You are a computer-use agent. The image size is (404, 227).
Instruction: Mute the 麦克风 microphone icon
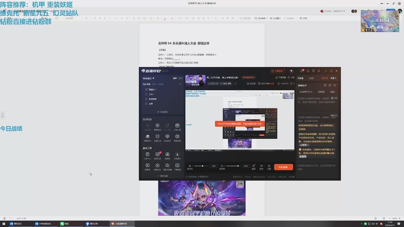pyautogui.click(x=190, y=167)
